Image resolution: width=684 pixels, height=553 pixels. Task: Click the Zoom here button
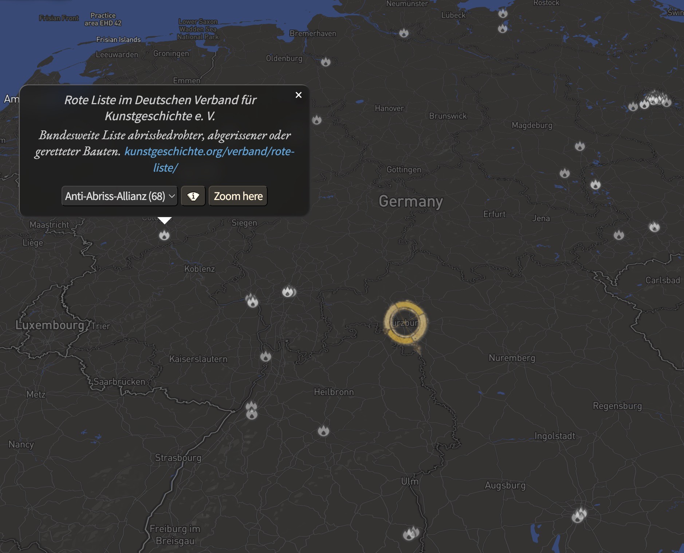point(238,196)
